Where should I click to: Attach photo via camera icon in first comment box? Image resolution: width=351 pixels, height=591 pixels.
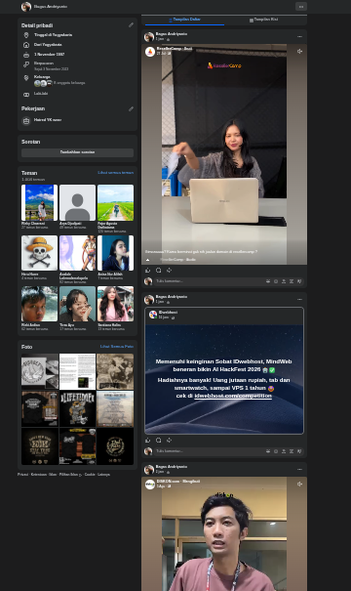point(284,281)
